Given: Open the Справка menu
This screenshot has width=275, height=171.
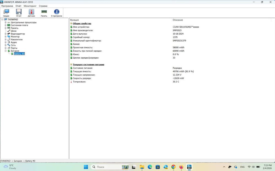Looking at the screenshot, I should pos(43,6).
